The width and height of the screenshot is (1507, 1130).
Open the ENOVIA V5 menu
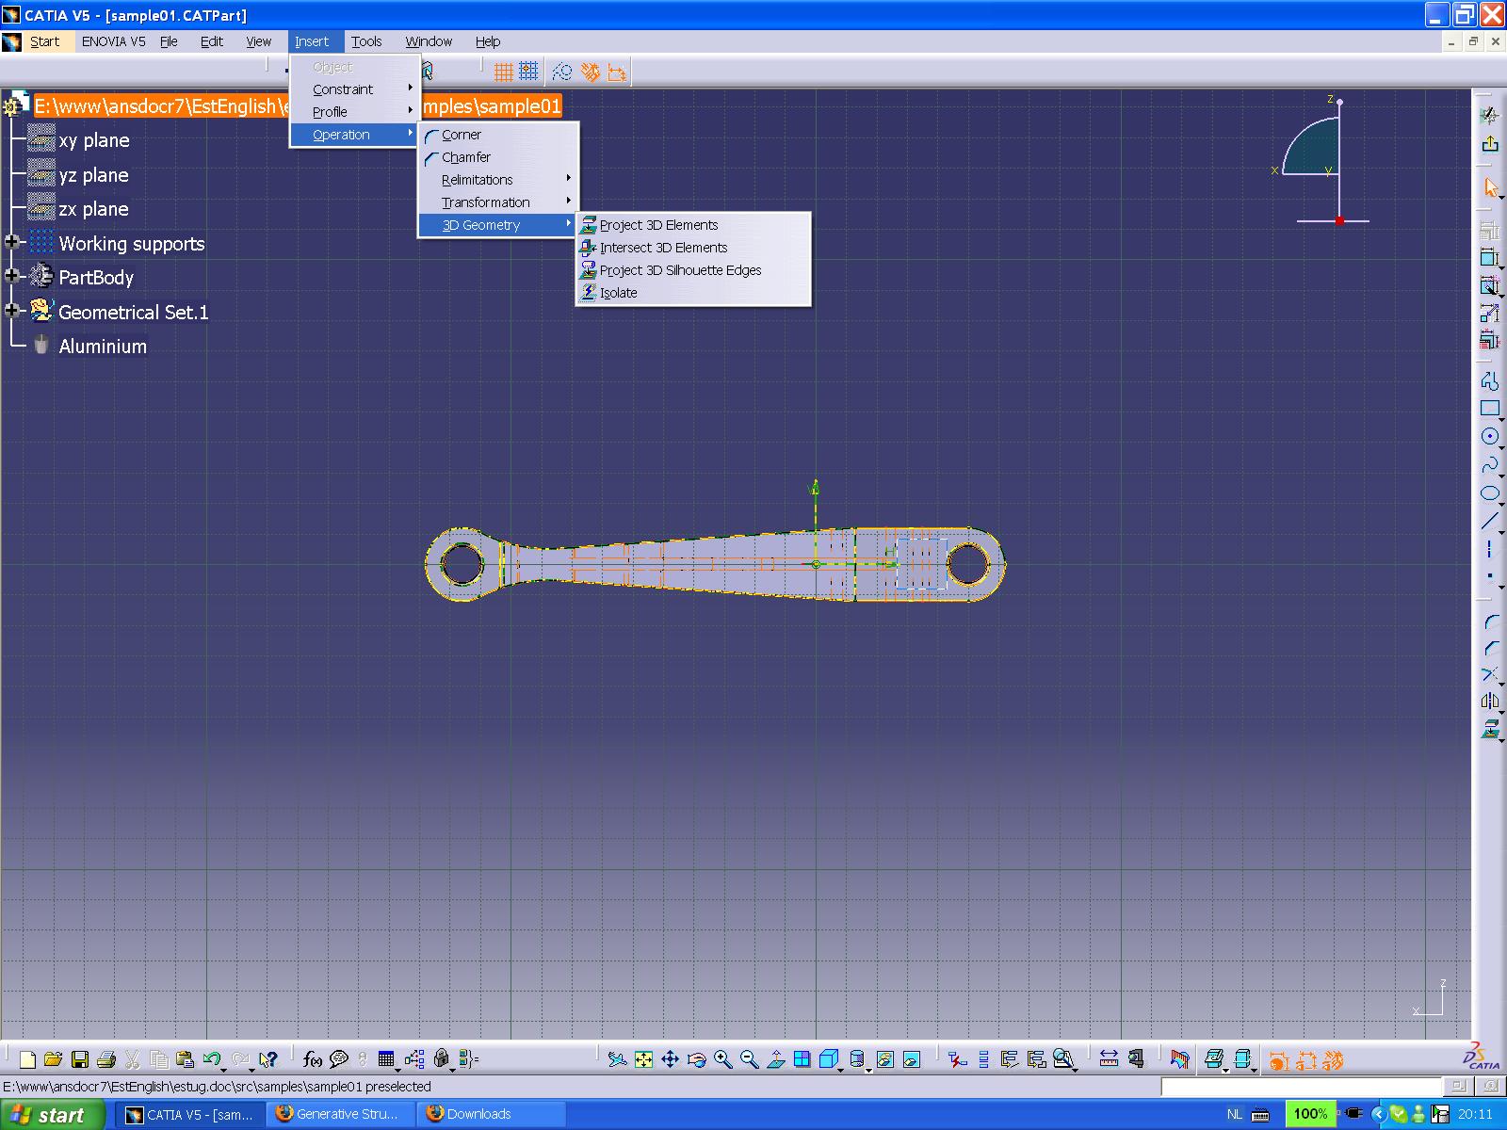click(x=113, y=41)
